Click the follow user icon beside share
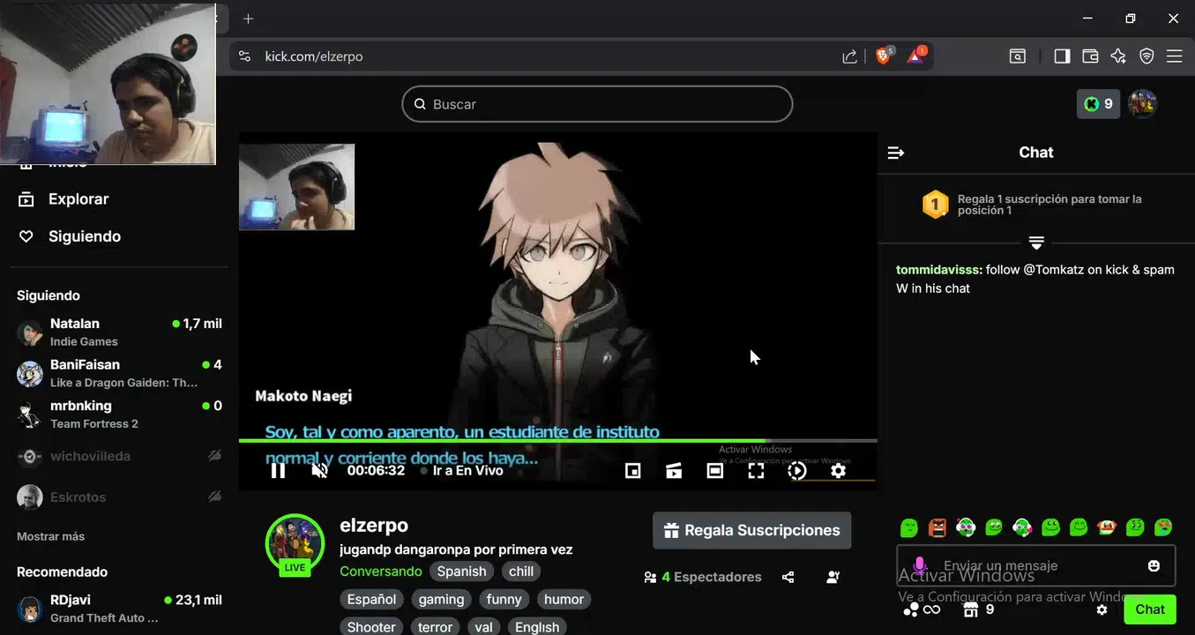Image resolution: width=1195 pixels, height=635 pixels. point(833,577)
